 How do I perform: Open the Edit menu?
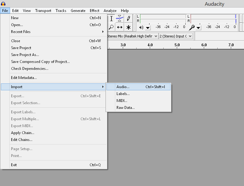pos(15,11)
